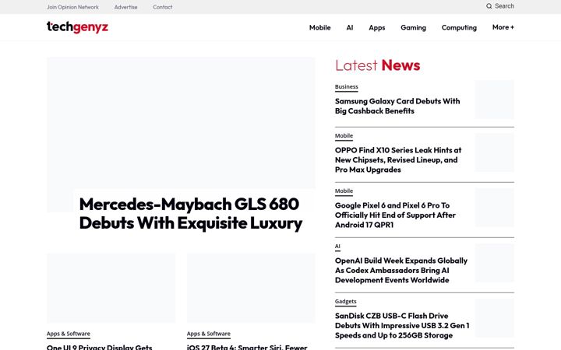Open iOS 27 Beta 4 Smarter Siri article
The height and width of the screenshot is (350, 561).
(x=247, y=347)
